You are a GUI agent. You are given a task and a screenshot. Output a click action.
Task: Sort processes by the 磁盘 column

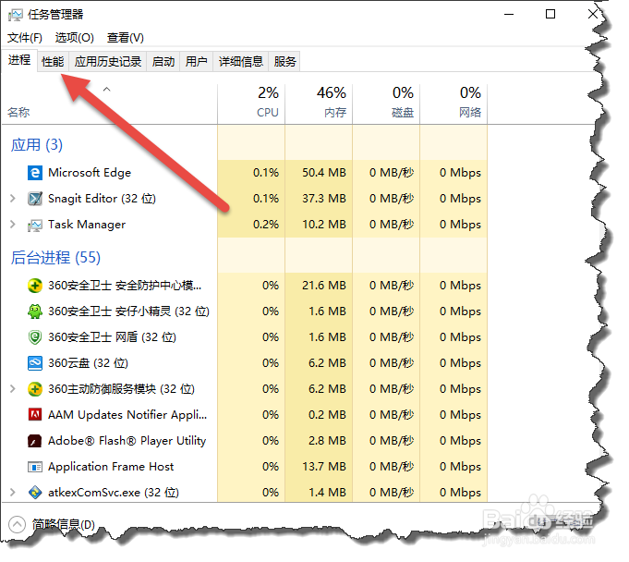tap(386, 104)
